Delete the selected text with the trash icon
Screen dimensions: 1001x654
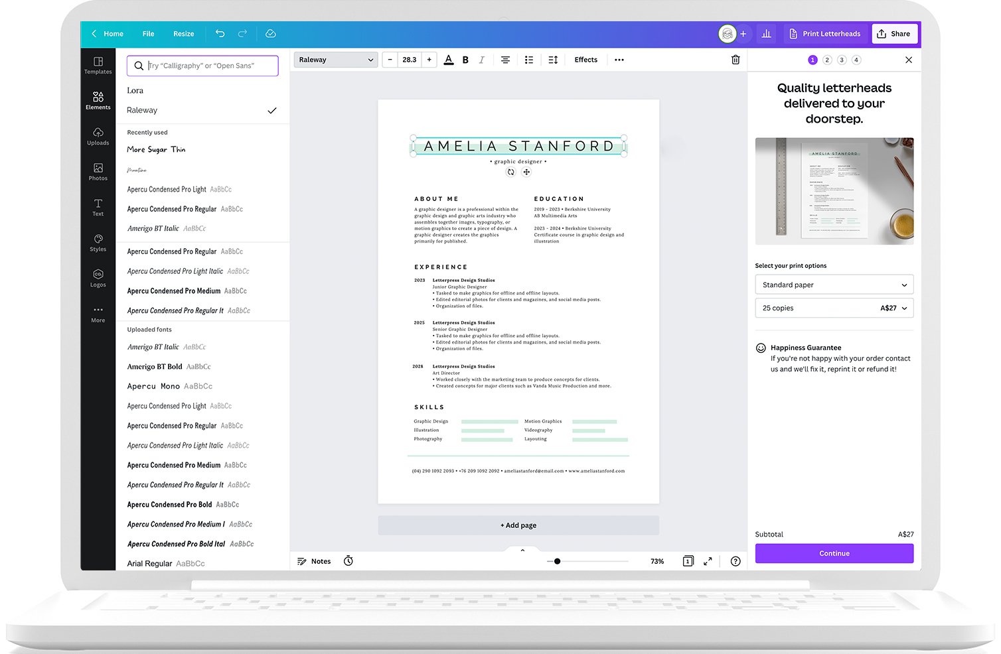coord(735,59)
